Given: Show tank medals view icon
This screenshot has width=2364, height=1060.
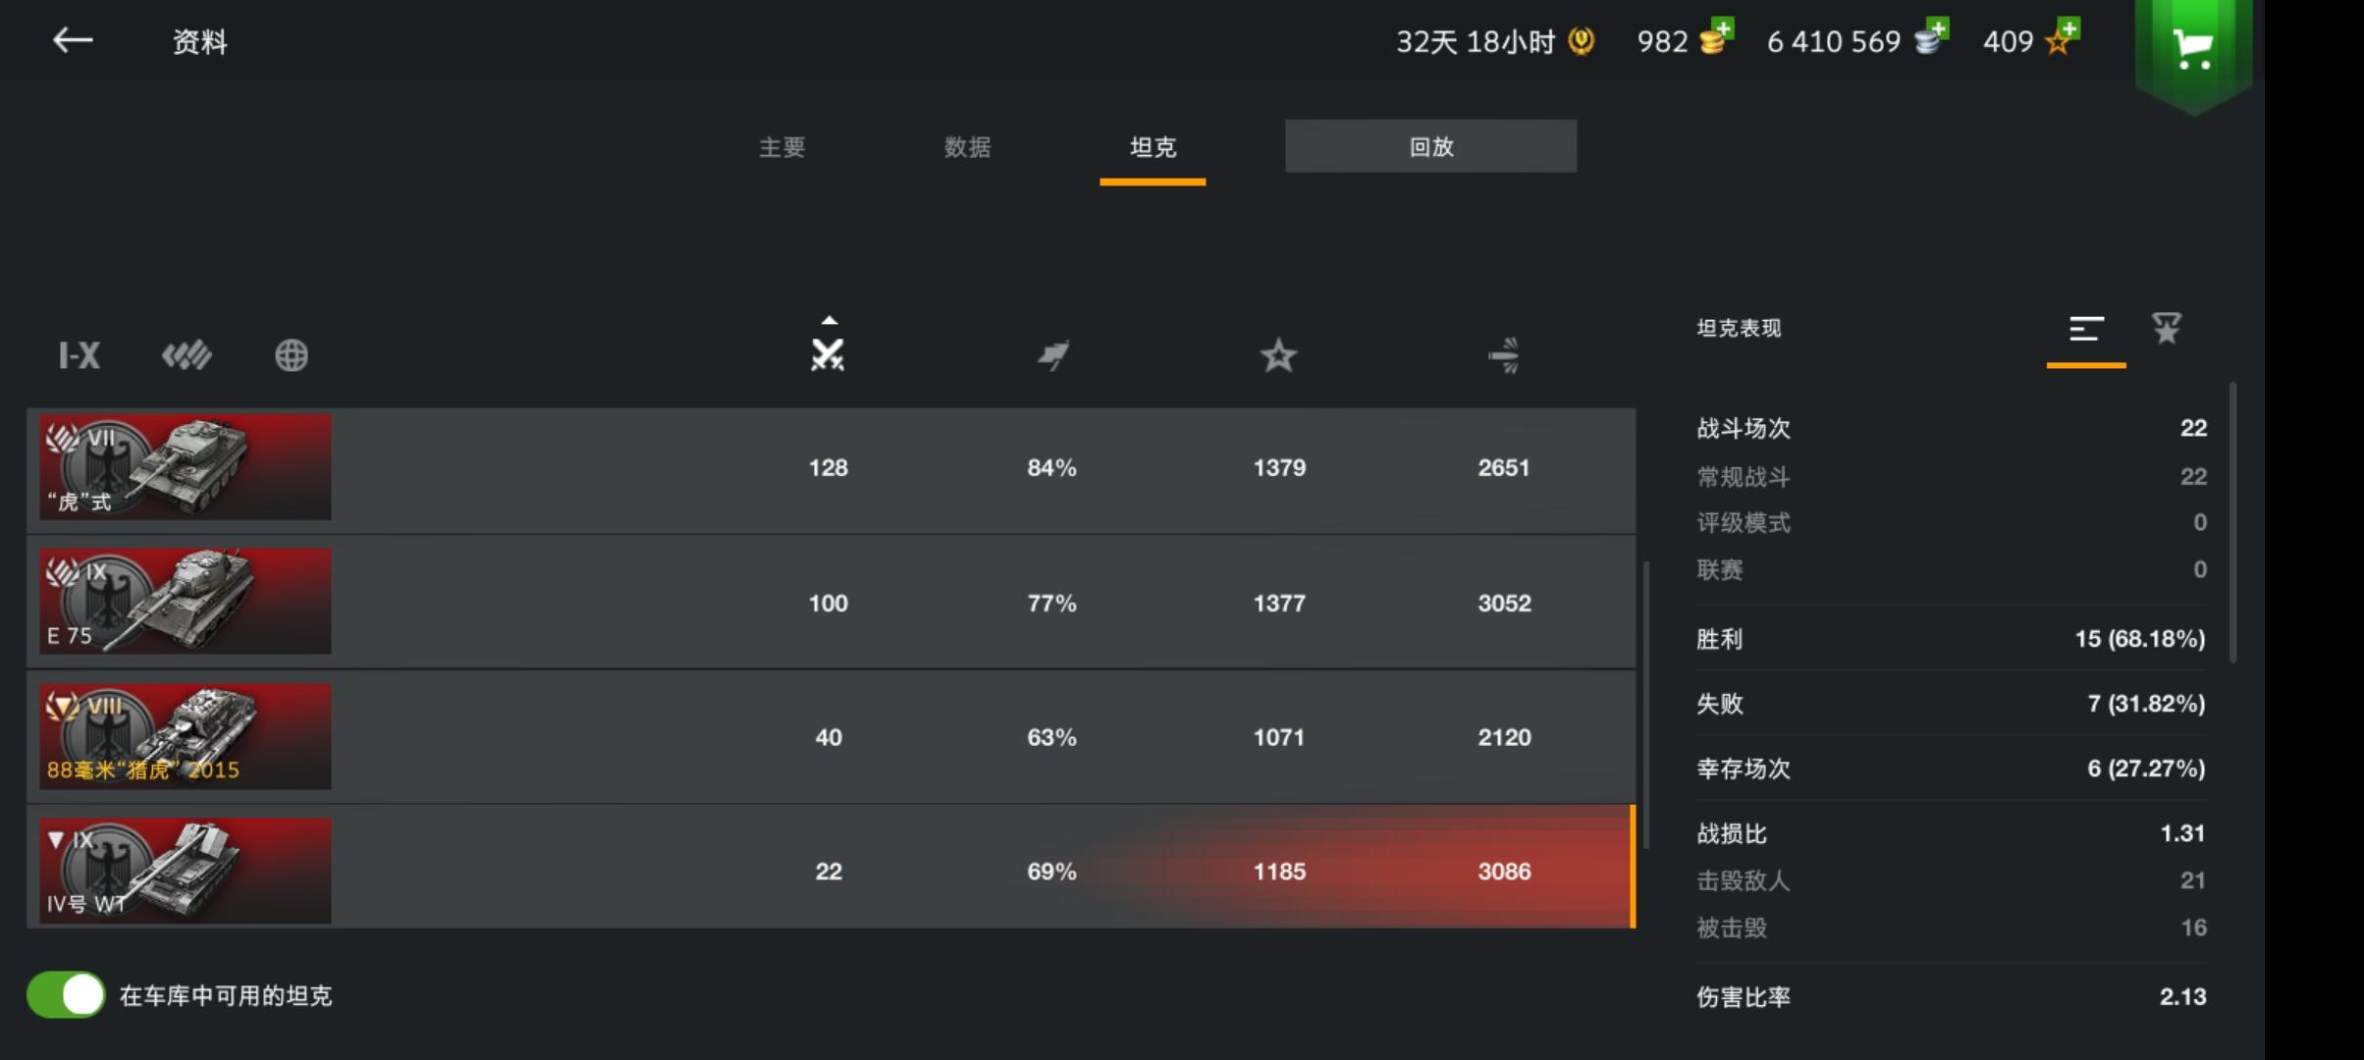Looking at the screenshot, I should click(x=2167, y=328).
